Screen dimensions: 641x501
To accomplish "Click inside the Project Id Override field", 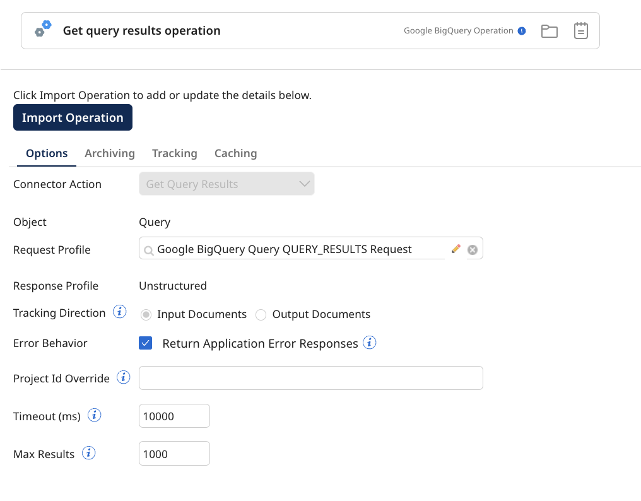I will click(309, 378).
